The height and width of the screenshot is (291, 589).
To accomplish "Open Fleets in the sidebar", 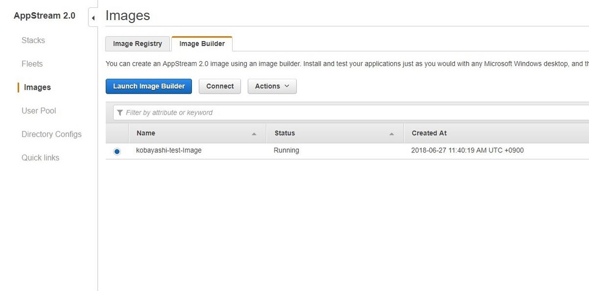I will (x=32, y=64).
